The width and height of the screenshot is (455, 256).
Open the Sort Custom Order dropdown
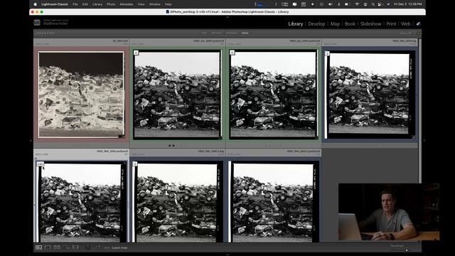119,248
